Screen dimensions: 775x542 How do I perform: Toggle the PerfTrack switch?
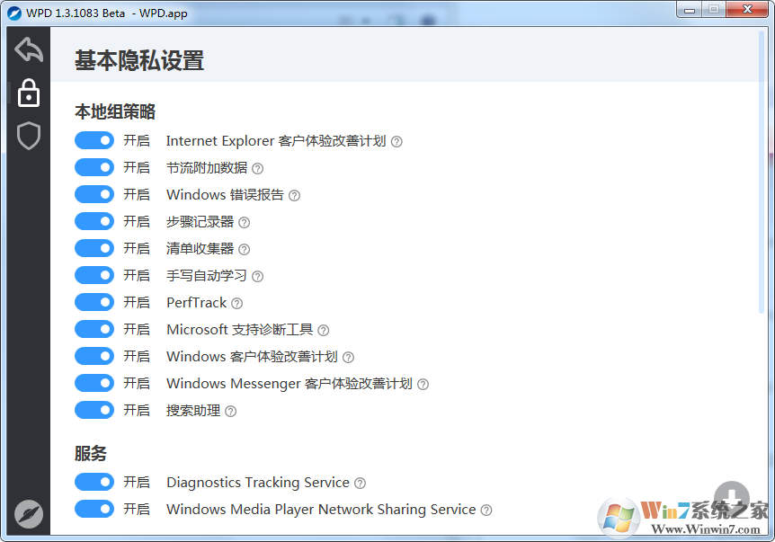point(94,302)
